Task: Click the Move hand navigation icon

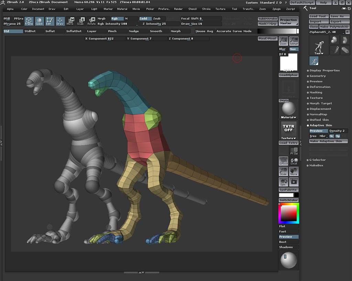Action: coord(294,172)
